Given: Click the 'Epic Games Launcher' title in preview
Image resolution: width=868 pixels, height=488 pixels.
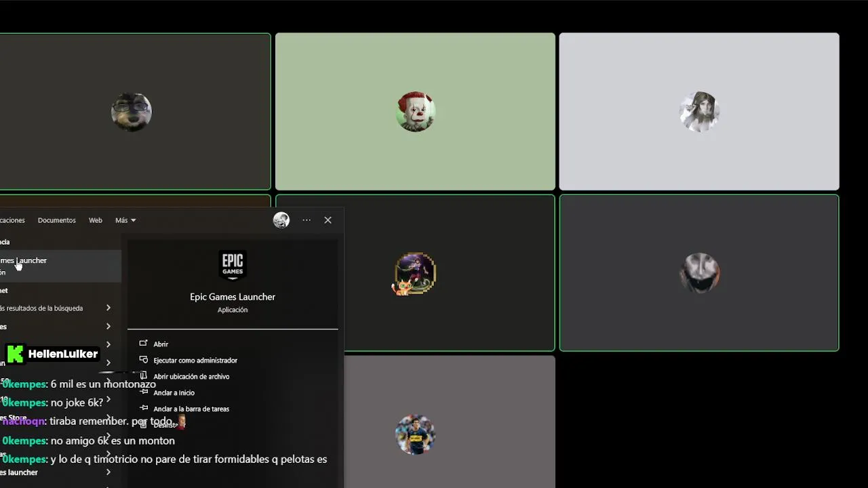Looking at the screenshot, I should (233, 297).
